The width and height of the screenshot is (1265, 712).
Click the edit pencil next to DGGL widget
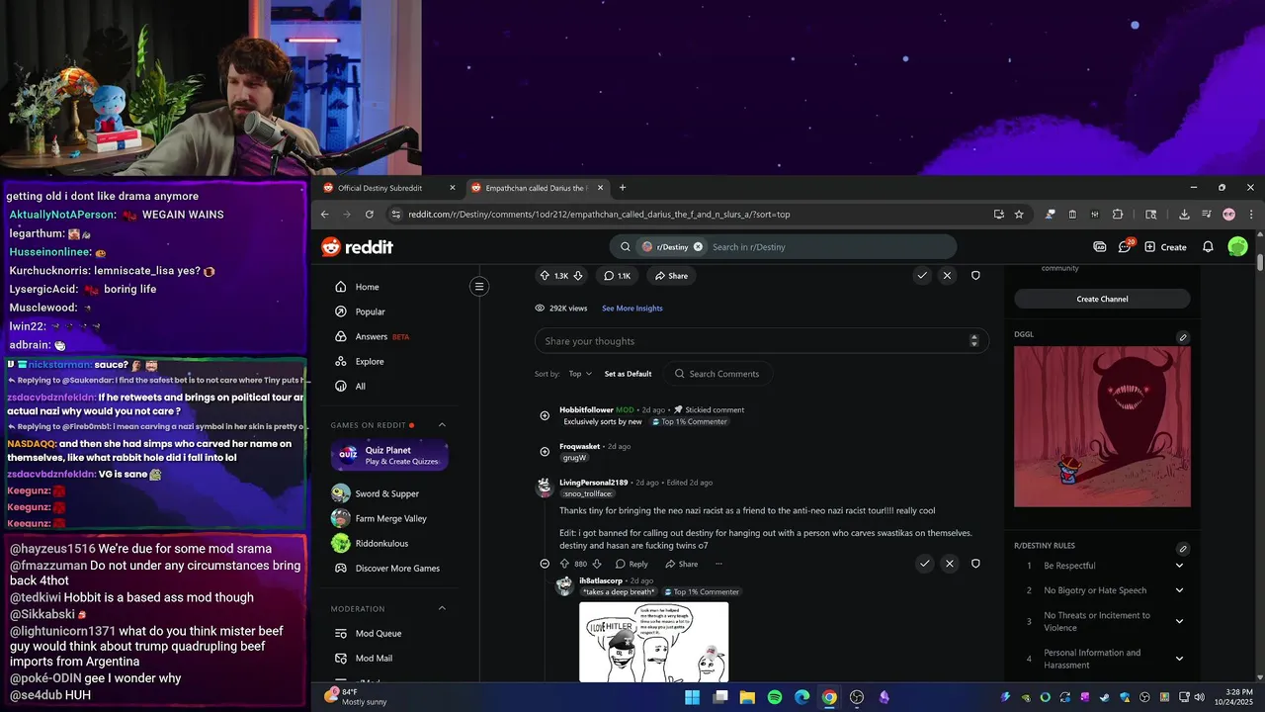[1183, 337]
